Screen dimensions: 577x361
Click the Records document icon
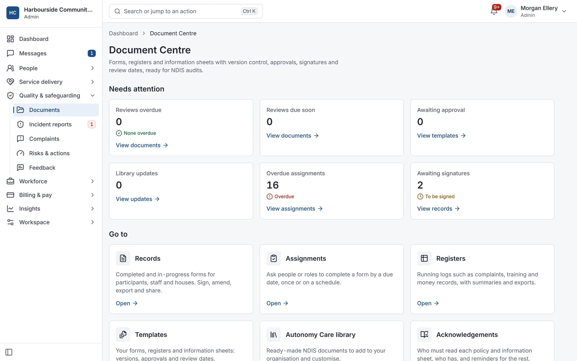tap(123, 258)
